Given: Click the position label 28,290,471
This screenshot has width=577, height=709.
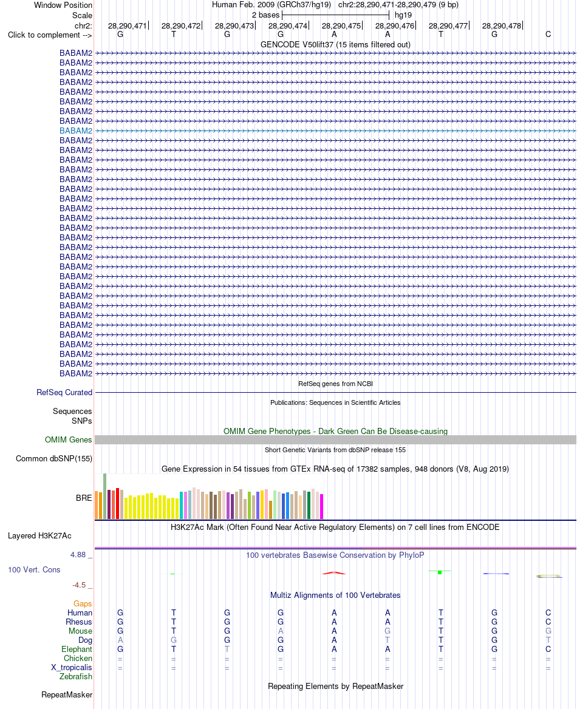Looking at the screenshot, I should (128, 25).
